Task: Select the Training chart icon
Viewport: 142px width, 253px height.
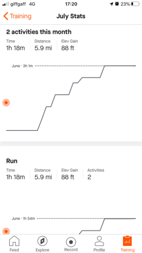Action: pos(127,241)
